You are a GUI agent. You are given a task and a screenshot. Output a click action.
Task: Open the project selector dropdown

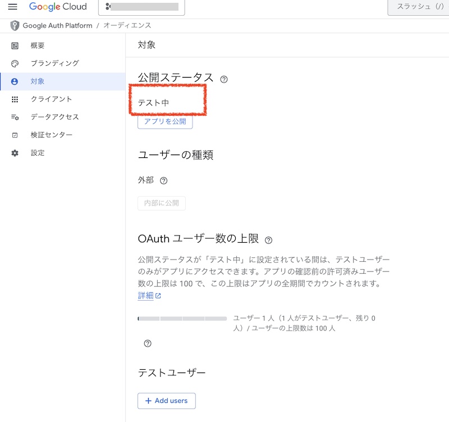pos(141,7)
